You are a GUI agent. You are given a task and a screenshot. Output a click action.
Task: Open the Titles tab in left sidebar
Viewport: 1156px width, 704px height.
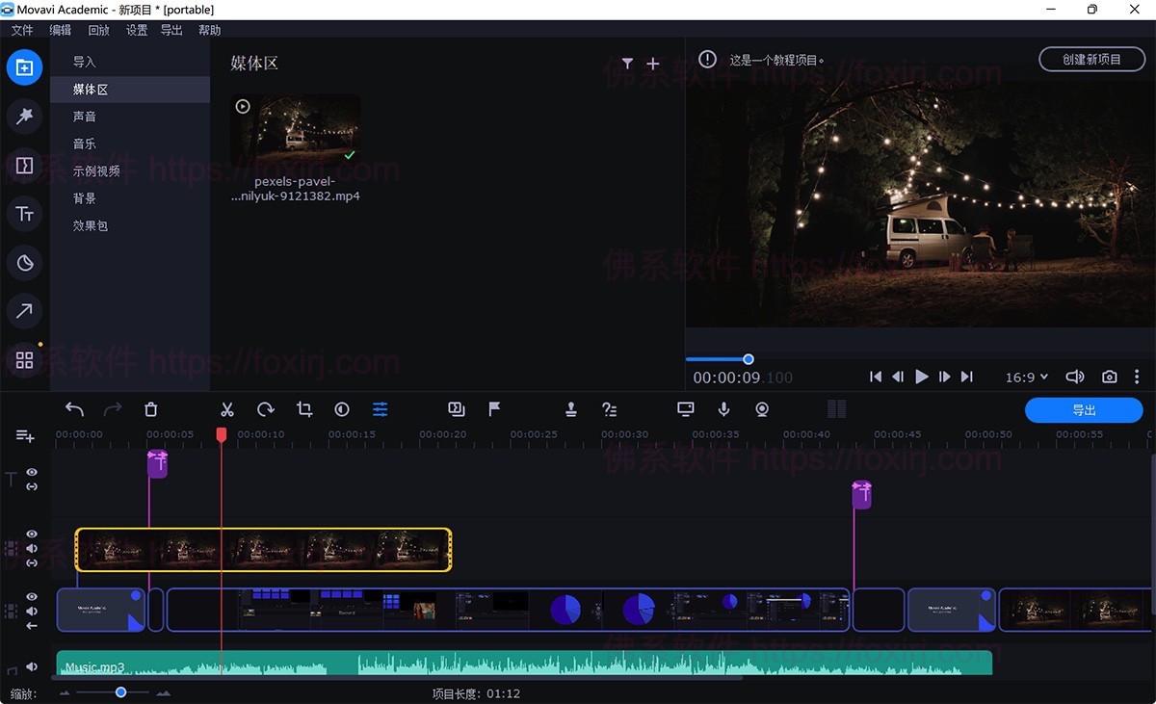coord(25,214)
